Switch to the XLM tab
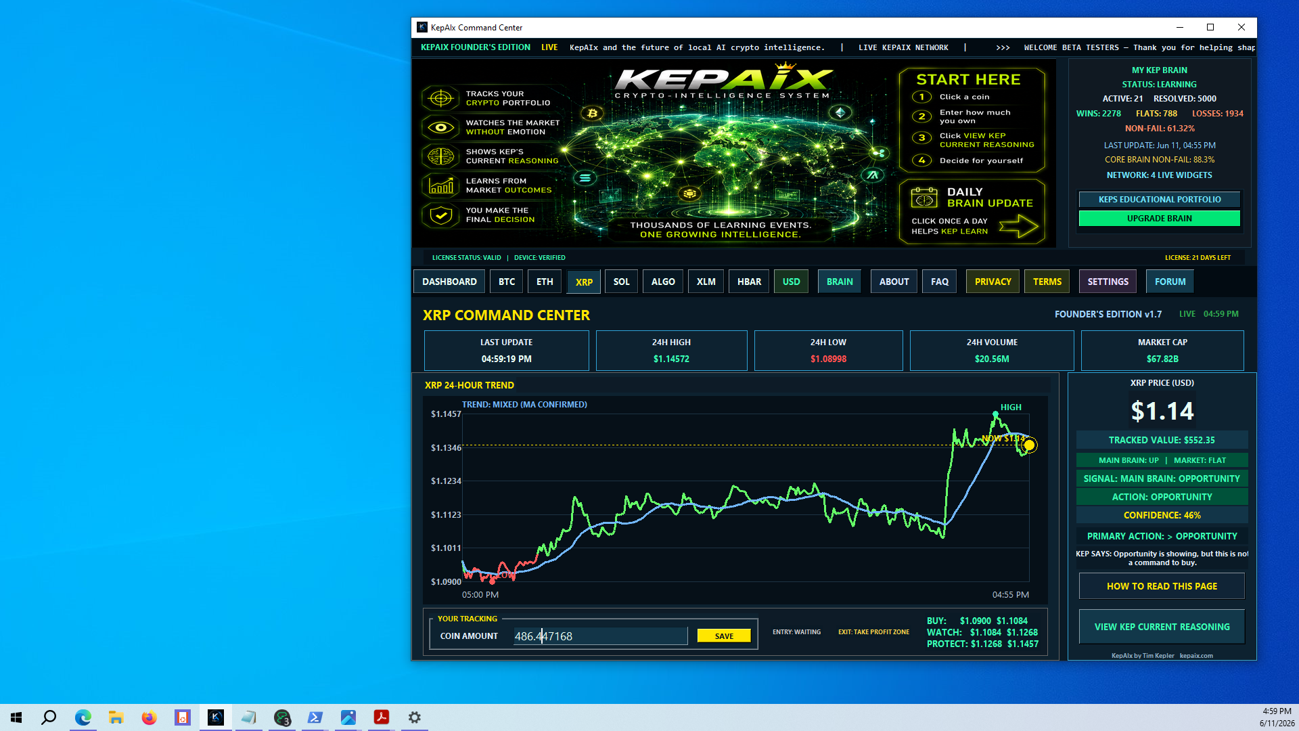This screenshot has width=1299, height=731. click(x=706, y=282)
